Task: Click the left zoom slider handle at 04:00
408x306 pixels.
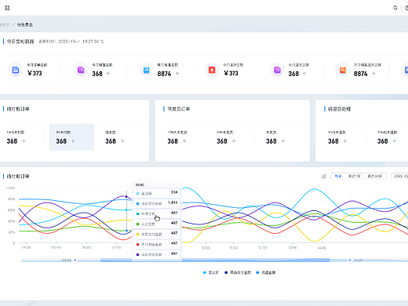Action: coord(75,260)
